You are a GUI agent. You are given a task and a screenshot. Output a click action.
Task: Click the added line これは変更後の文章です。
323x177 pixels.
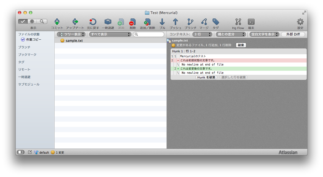tap(239, 69)
